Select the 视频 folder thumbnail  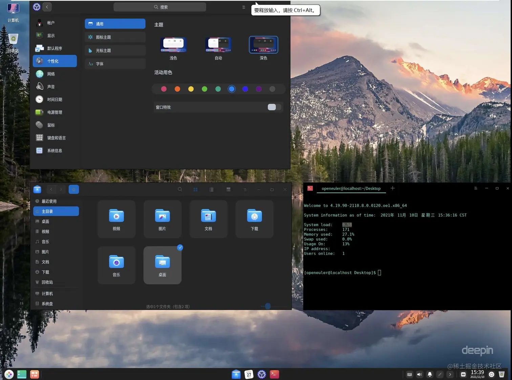point(116,219)
